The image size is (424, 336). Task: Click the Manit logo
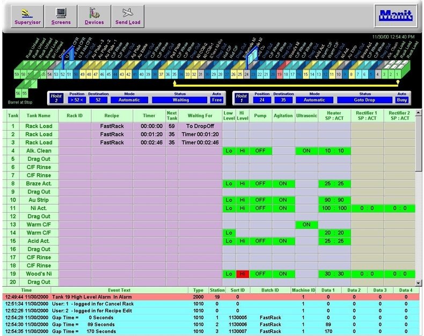(396, 16)
